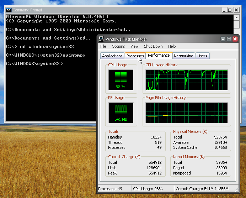The height and width of the screenshot is (198, 246).
Task: Click status bar text 'Processes: 49'
Action: tap(110, 189)
